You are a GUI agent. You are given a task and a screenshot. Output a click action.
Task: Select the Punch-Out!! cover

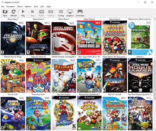[13, 76]
